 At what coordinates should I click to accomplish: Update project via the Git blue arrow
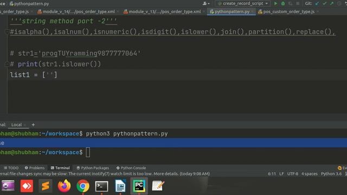[317, 4]
